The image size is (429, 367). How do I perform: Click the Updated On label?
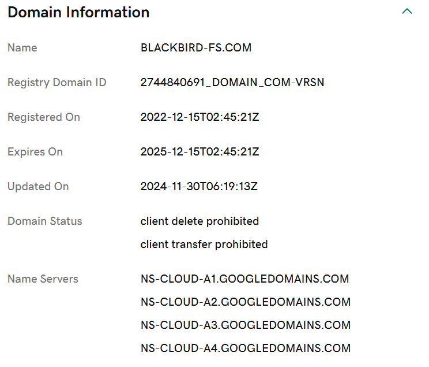coord(38,187)
